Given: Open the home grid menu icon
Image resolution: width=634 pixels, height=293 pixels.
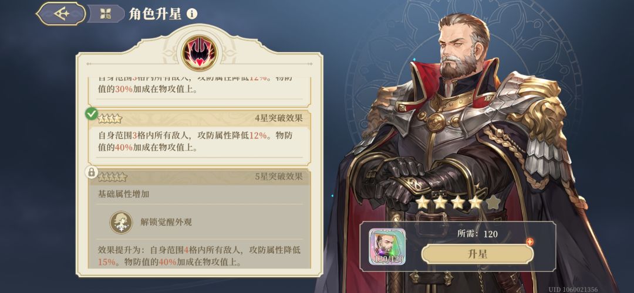Looking at the screenshot, I should pyautogui.click(x=106, y=13).
